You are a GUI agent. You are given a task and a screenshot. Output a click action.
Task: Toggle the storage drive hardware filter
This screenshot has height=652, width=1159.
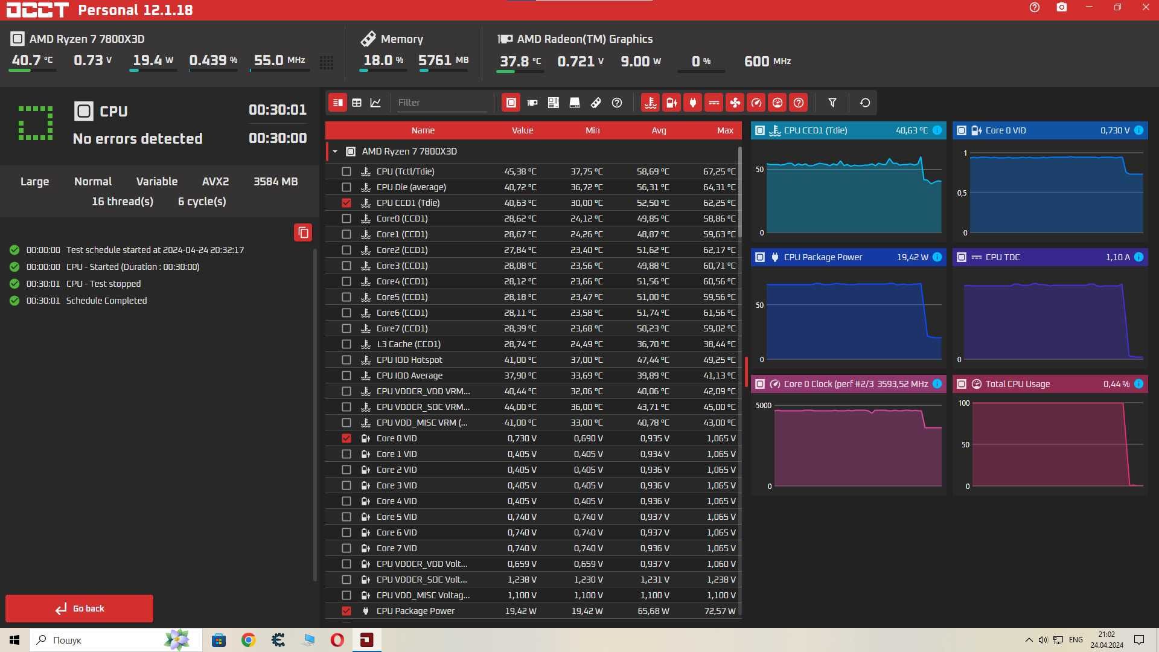click(575, 103)
